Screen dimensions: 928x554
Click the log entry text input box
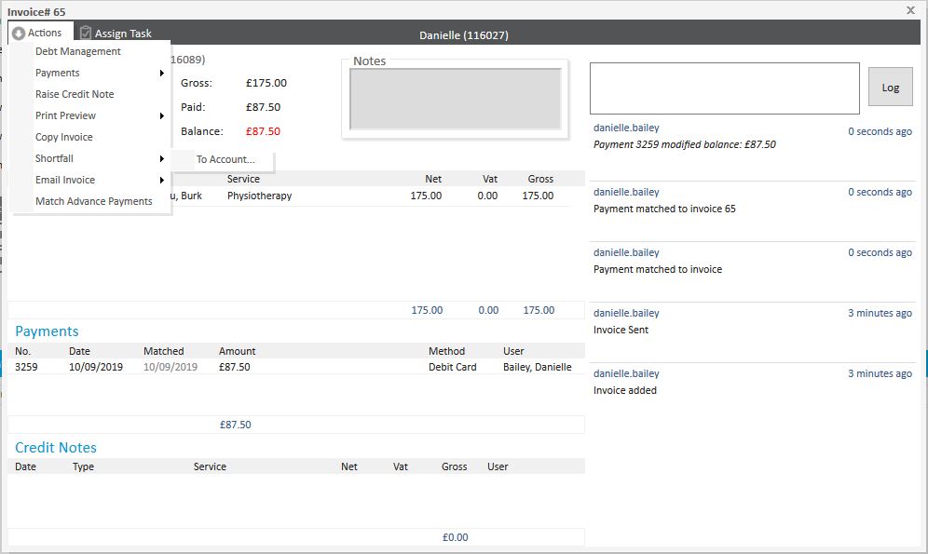pos(724,88)
